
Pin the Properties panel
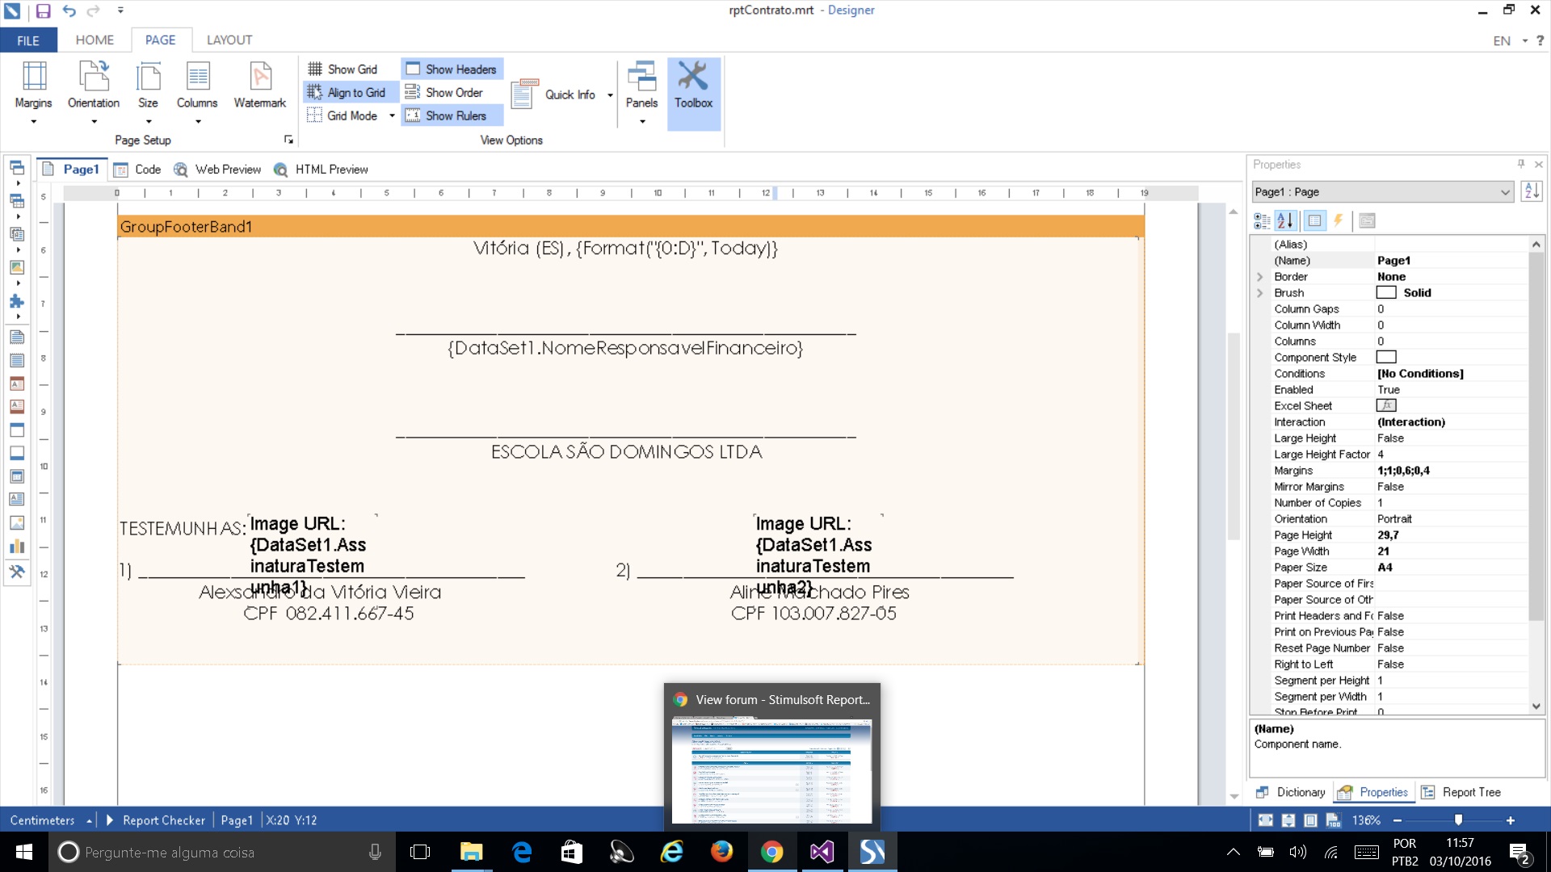(1521, 164)
